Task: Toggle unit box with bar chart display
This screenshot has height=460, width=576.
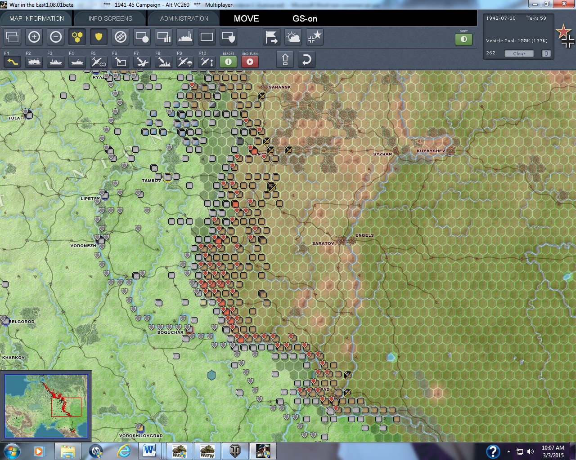Action: pos(164,37)
